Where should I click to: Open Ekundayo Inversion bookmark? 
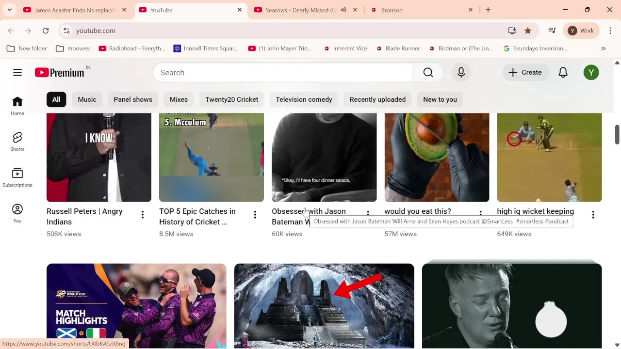tap(536, 48)
